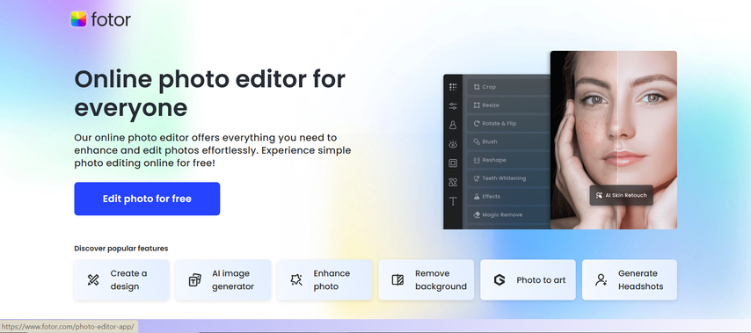
Task: Click the Fotor rainbow logo icon
Action: (x=78, y=19)
